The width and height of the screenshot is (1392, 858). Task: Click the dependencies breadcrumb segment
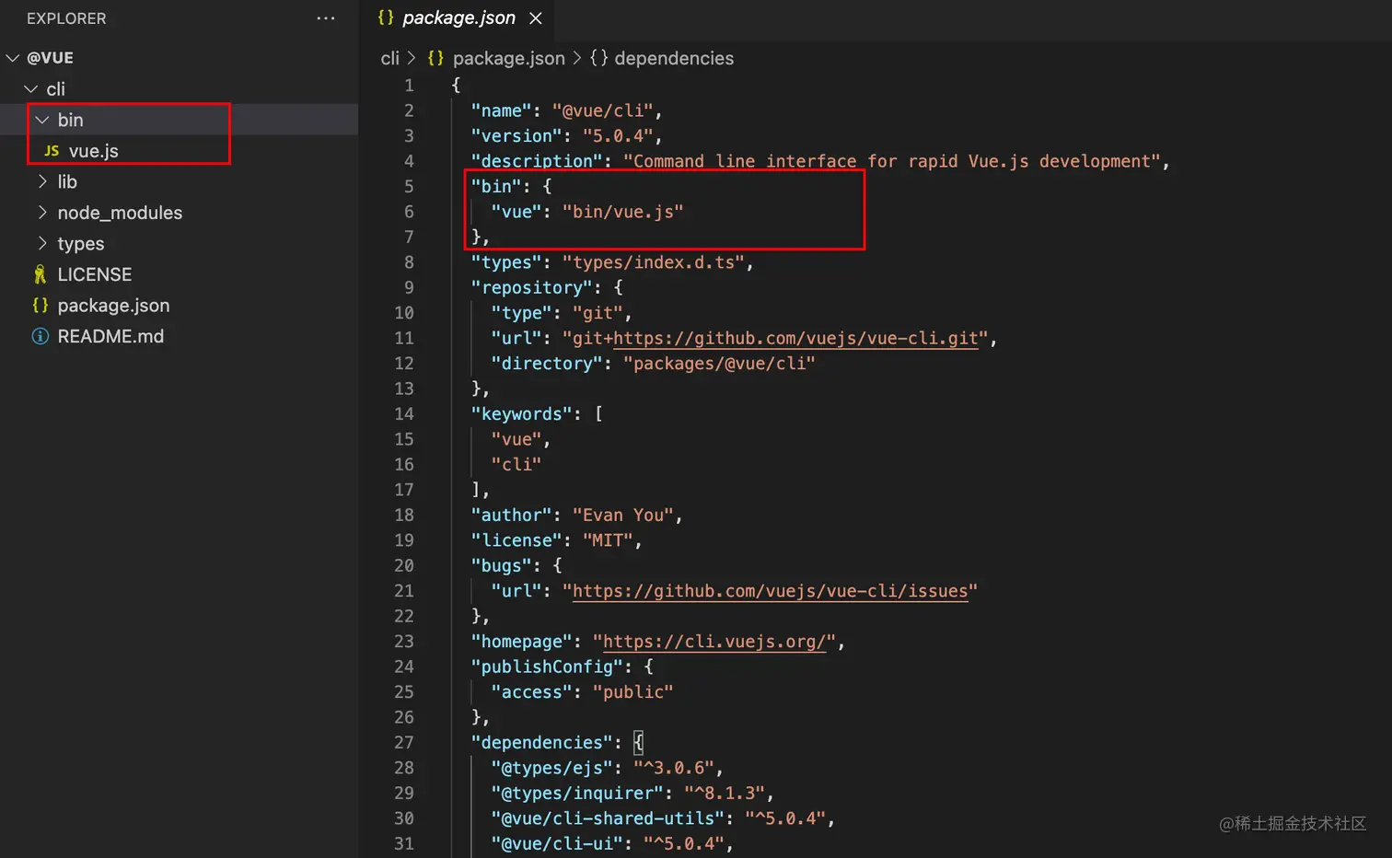coord(674,58)
